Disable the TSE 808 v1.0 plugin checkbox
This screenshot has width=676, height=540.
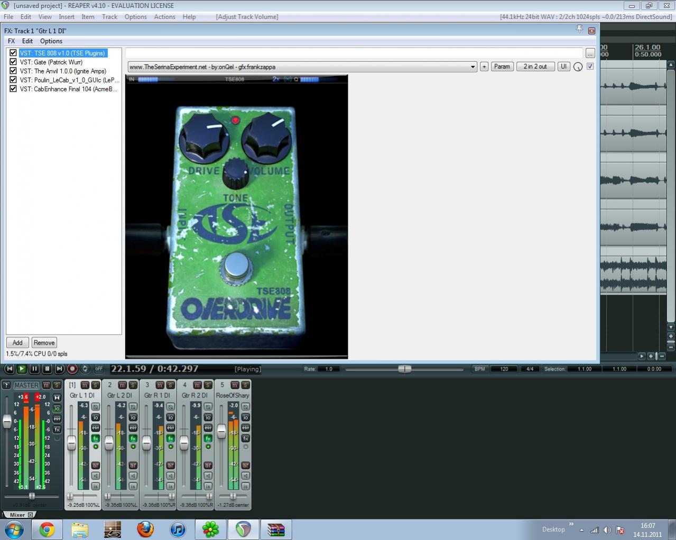(x=13, y=53)
